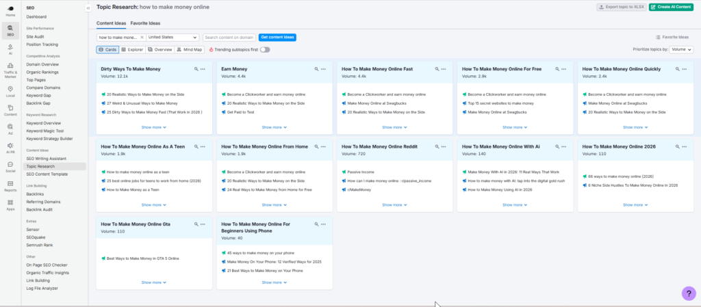Open more options on How To Make Money Online For Free card
Screen dimensions: 701x307
564,69
